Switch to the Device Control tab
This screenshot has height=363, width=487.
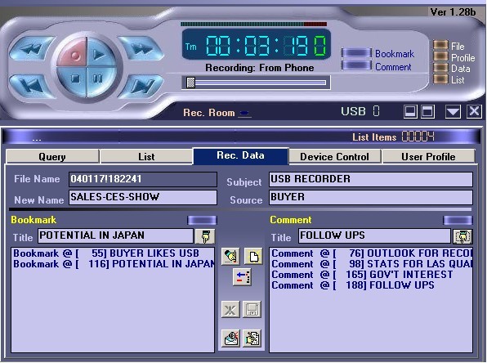pos(334,157)
